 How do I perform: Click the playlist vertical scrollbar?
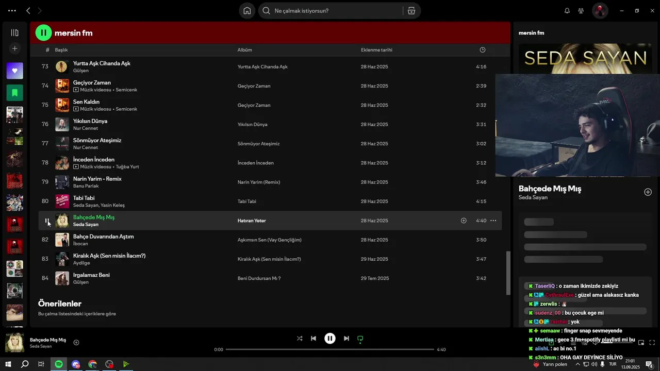(x=508, y=273)
